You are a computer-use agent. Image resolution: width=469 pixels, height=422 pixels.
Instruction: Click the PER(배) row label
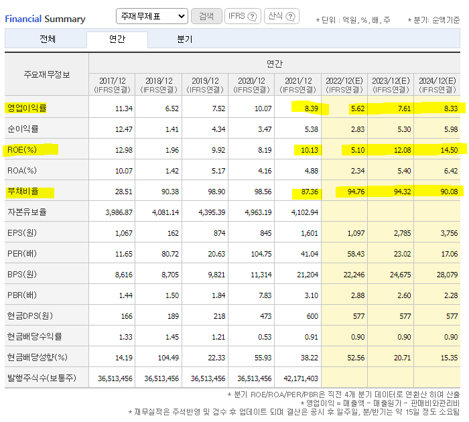22,253
